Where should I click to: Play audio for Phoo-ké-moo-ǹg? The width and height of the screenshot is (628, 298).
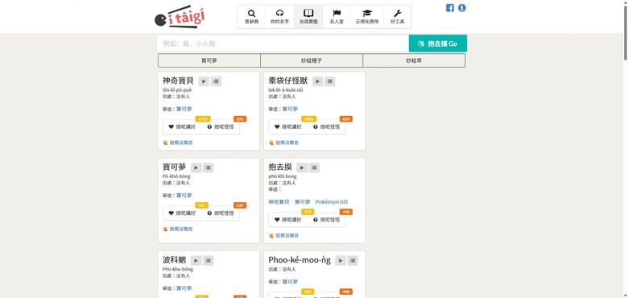(x=341, y=261)
